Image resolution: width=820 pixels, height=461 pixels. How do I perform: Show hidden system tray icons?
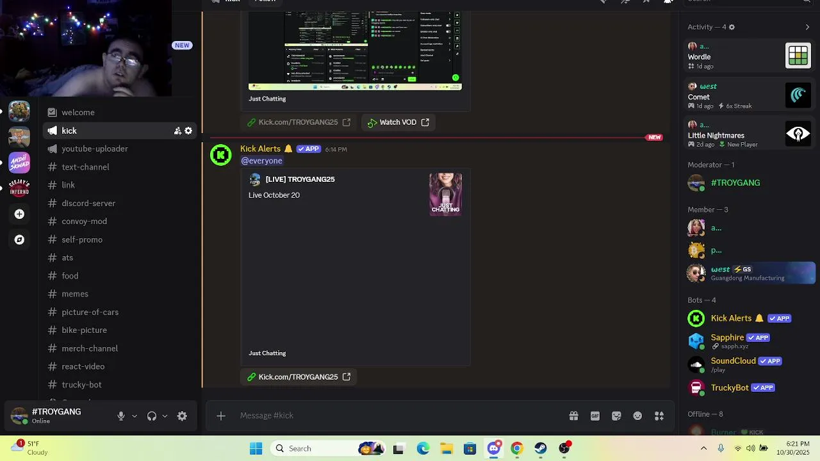(703, 448)
